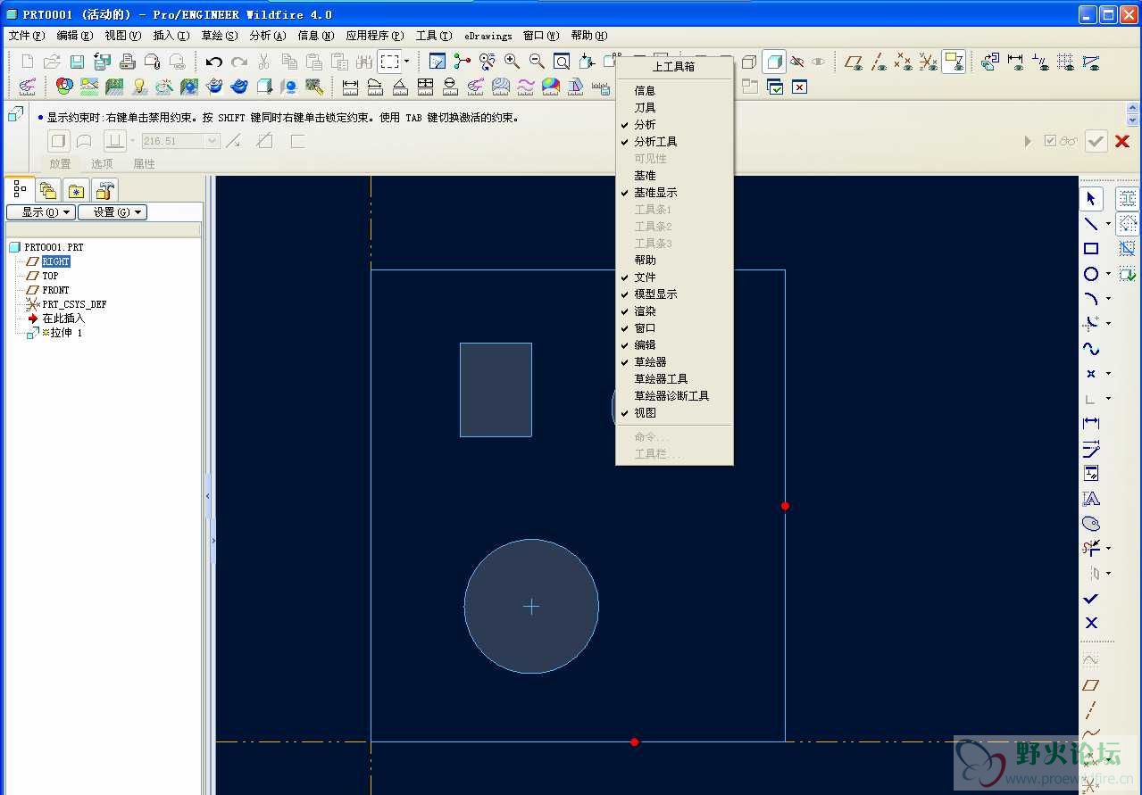
Task: Select the Dimension tool in sketcher toolbar
Action: coord(1091,423)
